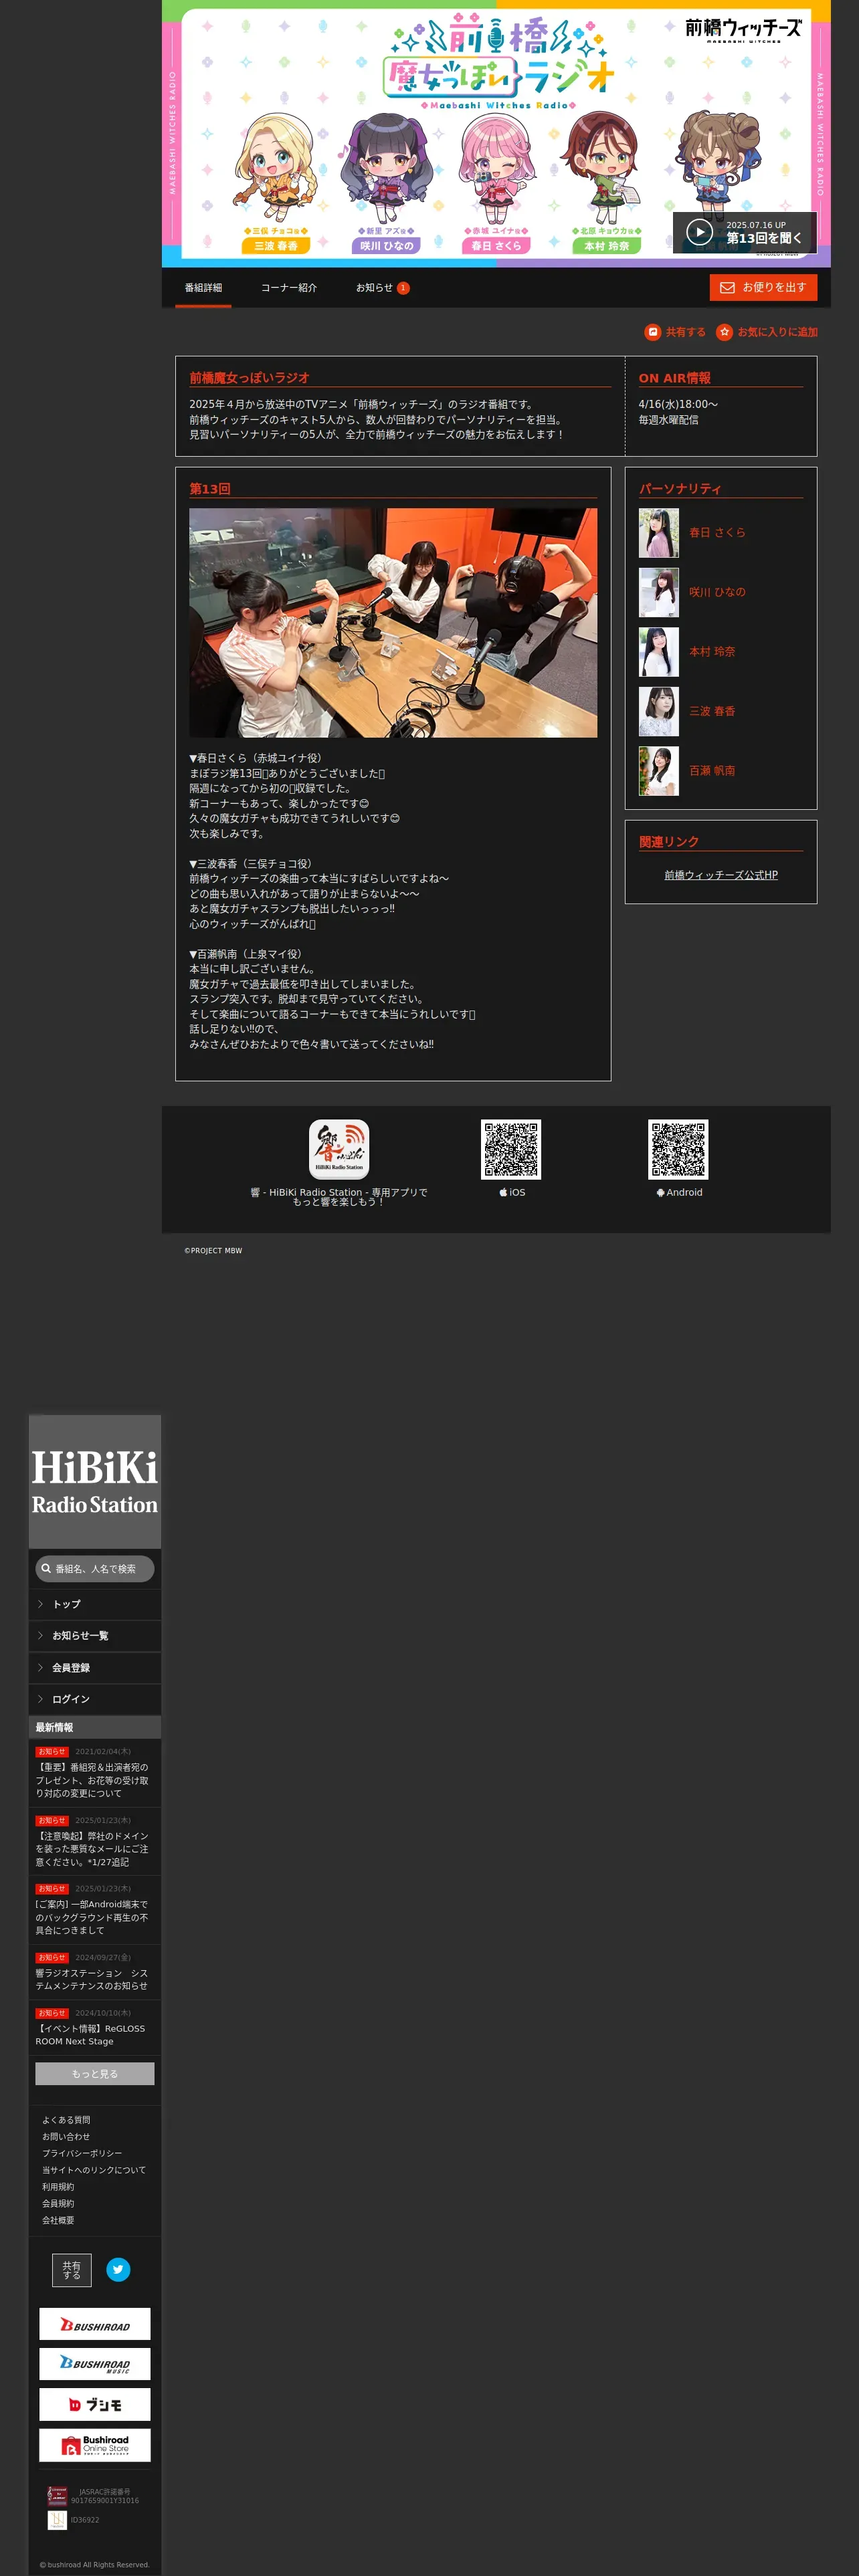Open 会員規約 footer link

coord(58,2203)
